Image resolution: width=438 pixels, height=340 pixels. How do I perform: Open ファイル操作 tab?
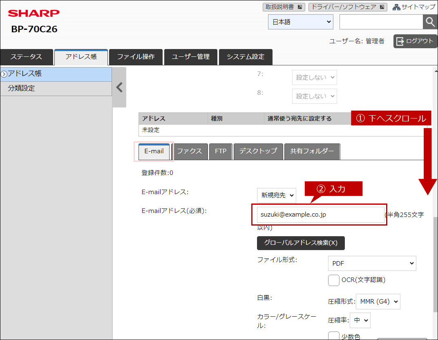(136, 57)
